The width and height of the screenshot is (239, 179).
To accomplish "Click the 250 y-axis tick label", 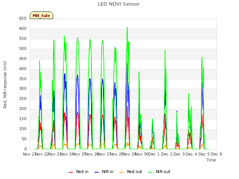I will click(23, 98).
